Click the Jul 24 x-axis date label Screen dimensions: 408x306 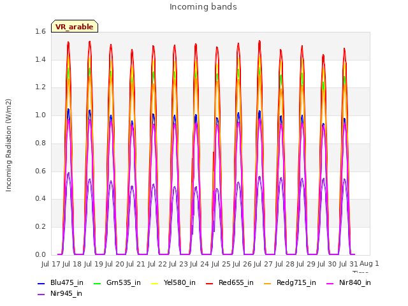200,265
